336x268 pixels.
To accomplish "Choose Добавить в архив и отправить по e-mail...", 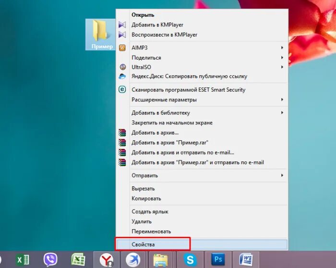I will pos(202,152).
